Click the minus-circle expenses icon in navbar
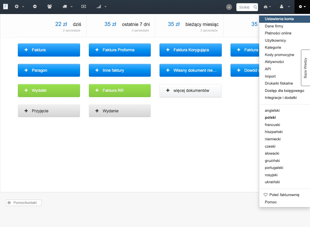The image size is (310, 227). pyautogui.click(x=35, y=6)
